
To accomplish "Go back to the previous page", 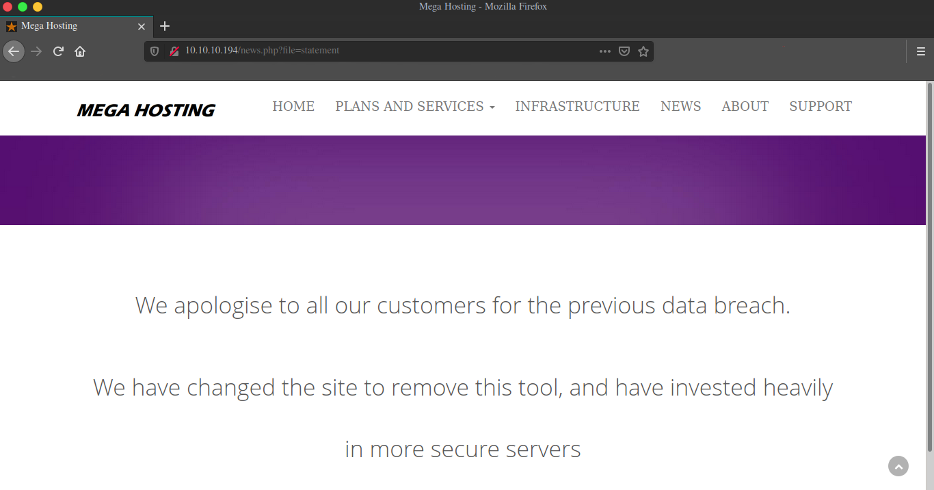I will tap(14, 51).
